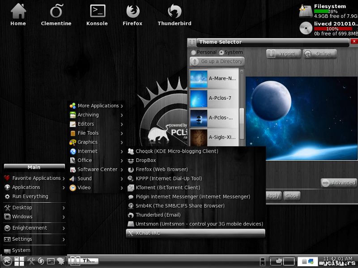358x268 pixels.
Task: Click the Choqok micro-blogging icon
Action: (131, 151)
